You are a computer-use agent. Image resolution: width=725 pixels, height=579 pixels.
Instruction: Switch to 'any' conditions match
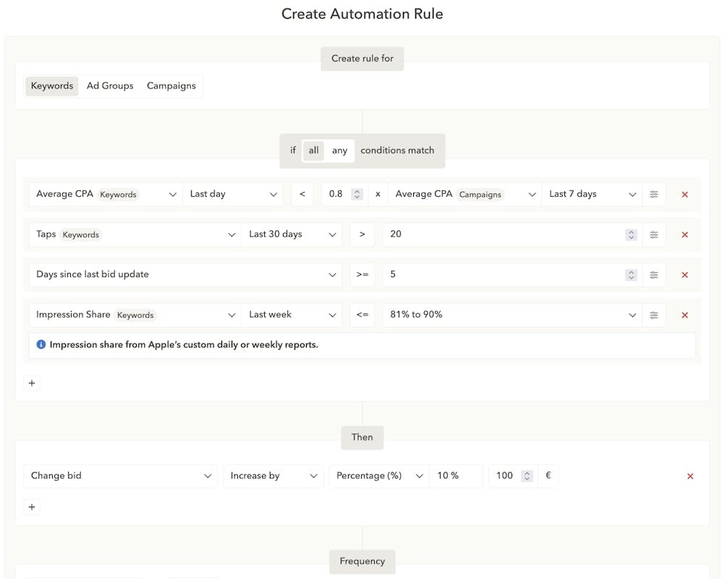click(x=339, y=151)
